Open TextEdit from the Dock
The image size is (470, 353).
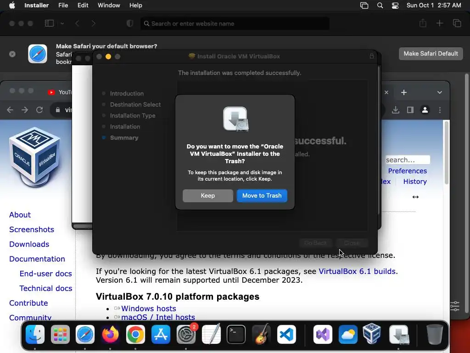(211, 335)
